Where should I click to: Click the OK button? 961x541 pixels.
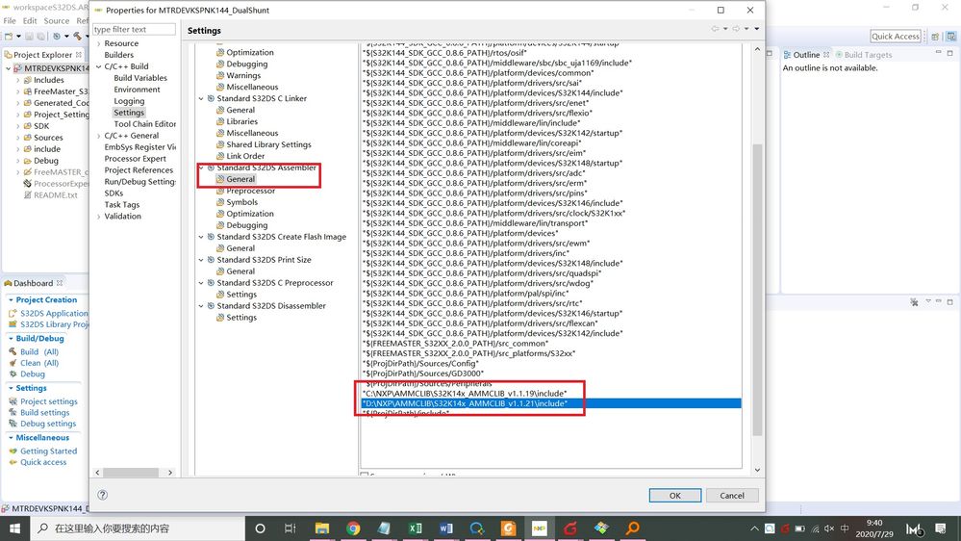pyautogui.click(x=674, y=495)
